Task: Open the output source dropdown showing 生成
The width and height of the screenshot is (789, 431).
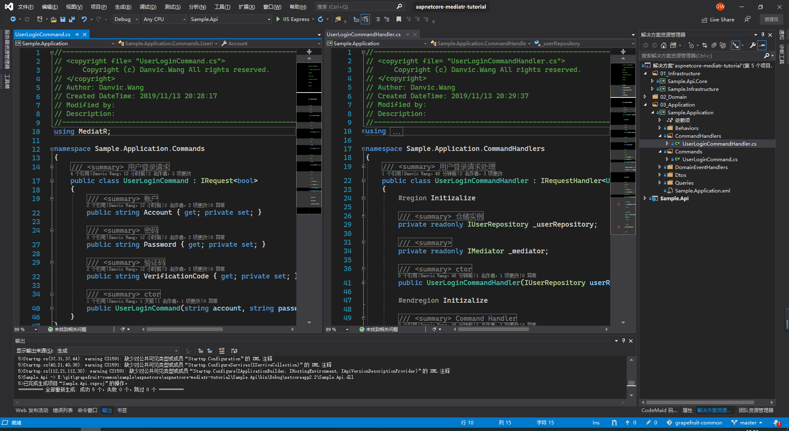Action: tap(118, 351)
